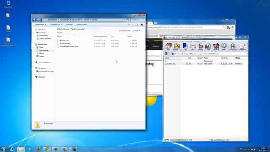This screenshot has width=270, height=152.
Task: Click the Explorer search field
Action: [138, 20]
